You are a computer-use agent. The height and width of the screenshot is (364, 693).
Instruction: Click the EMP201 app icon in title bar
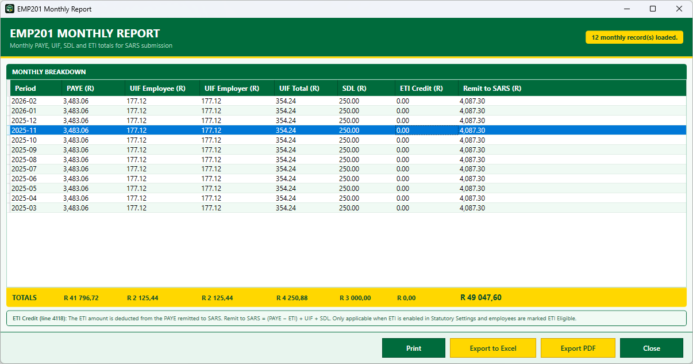coord(10,9)
